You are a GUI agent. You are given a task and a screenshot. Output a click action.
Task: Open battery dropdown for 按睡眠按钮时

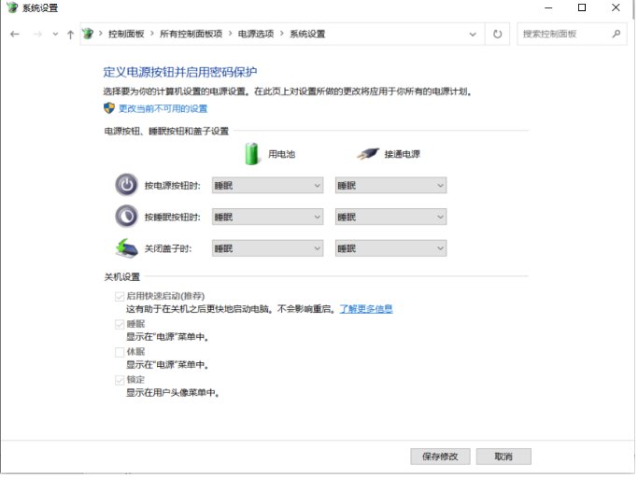point(268,217)
